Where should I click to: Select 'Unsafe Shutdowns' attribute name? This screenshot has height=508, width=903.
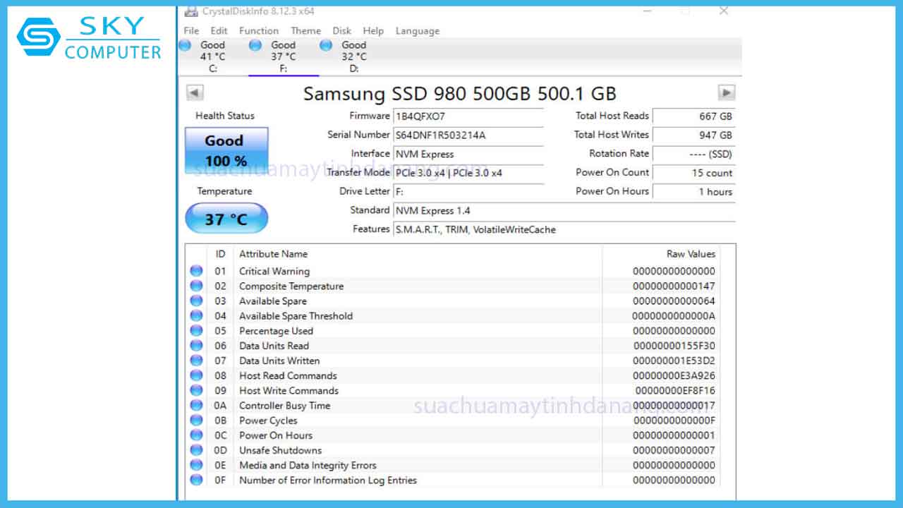(x=280, y=450)
